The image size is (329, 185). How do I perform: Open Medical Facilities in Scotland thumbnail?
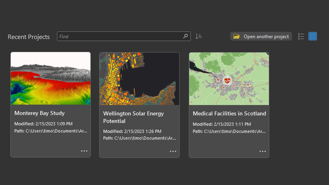pyautogui.click(x=229, y=78)
